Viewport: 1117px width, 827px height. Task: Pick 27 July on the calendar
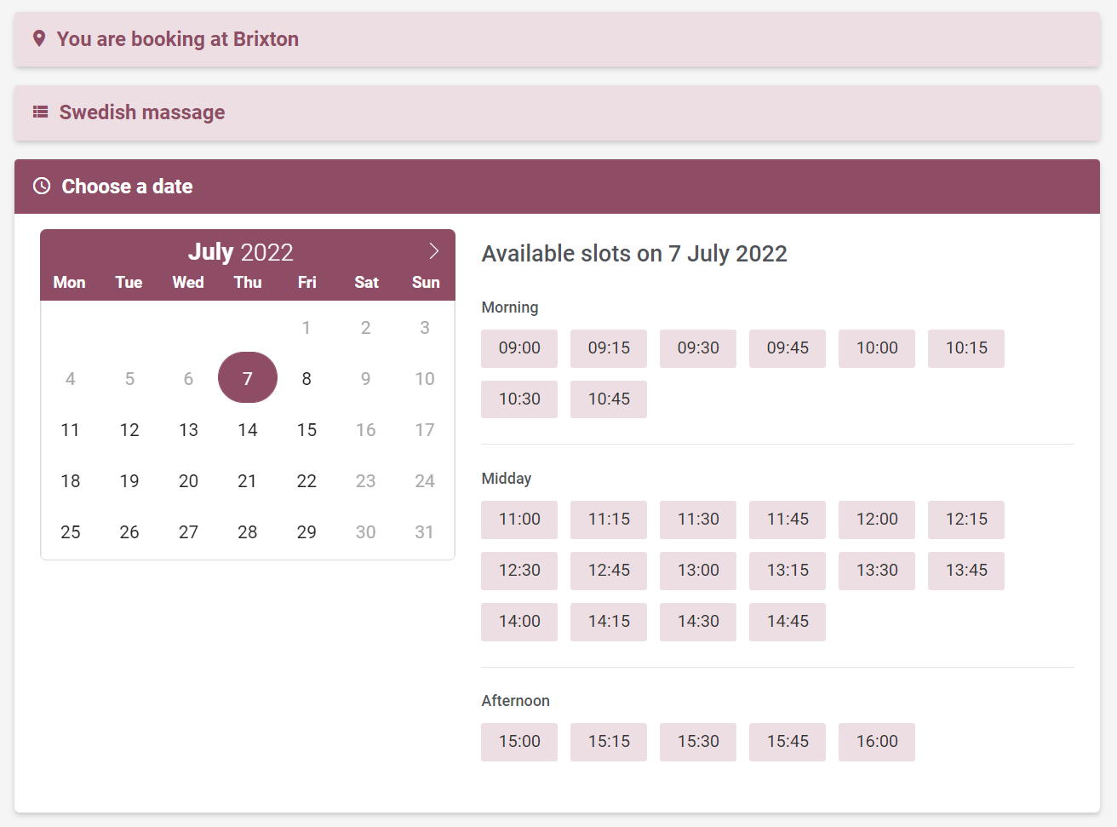point(188,531)
